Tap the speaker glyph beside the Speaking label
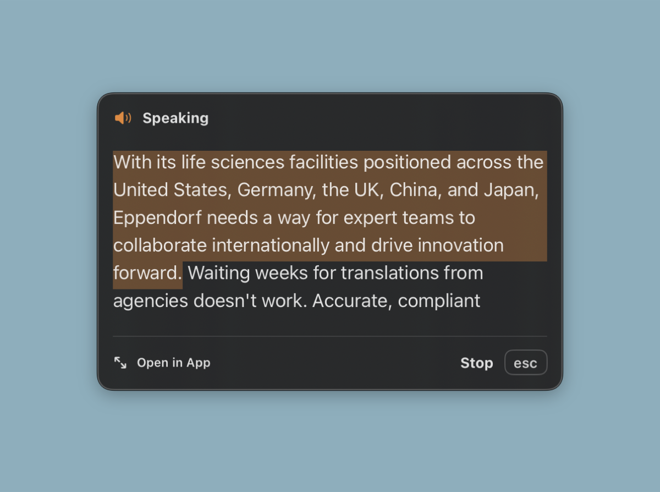The width and height of the screenshot is (660, 492). click(123, 117)
